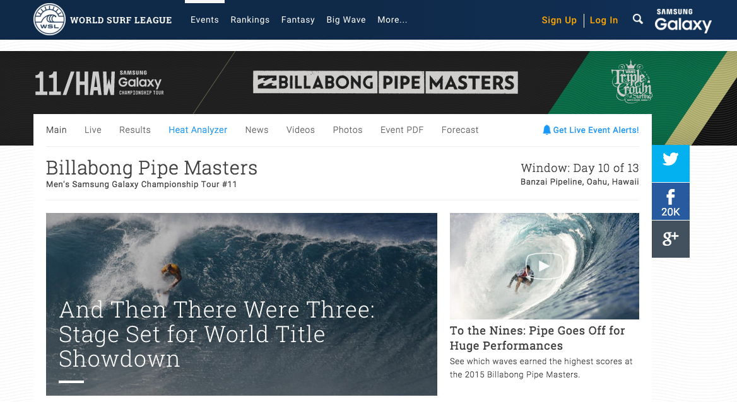This screenshot has height=402, width=737.
Task: Click the Samsung Galaxy sponsor logo
Action: (683, 20)
